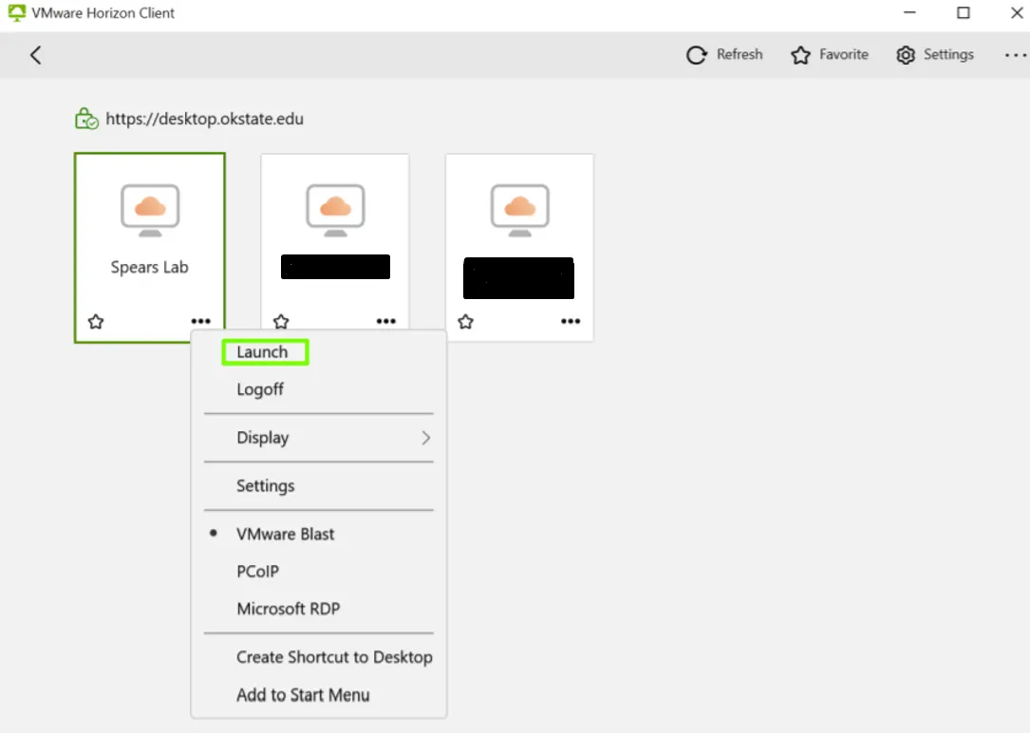Image resolution: width=1030 pixels, height=733 pixels.
Task: Close the VMware Horizon Client window
Action: click(x=1016, y=12)
